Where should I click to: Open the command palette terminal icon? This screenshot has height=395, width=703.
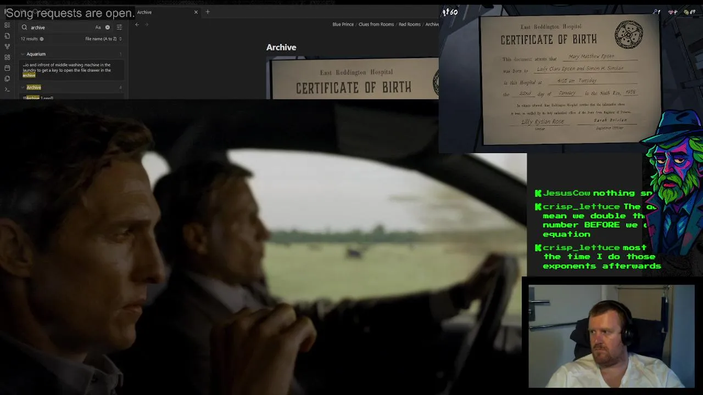point(7,89)
